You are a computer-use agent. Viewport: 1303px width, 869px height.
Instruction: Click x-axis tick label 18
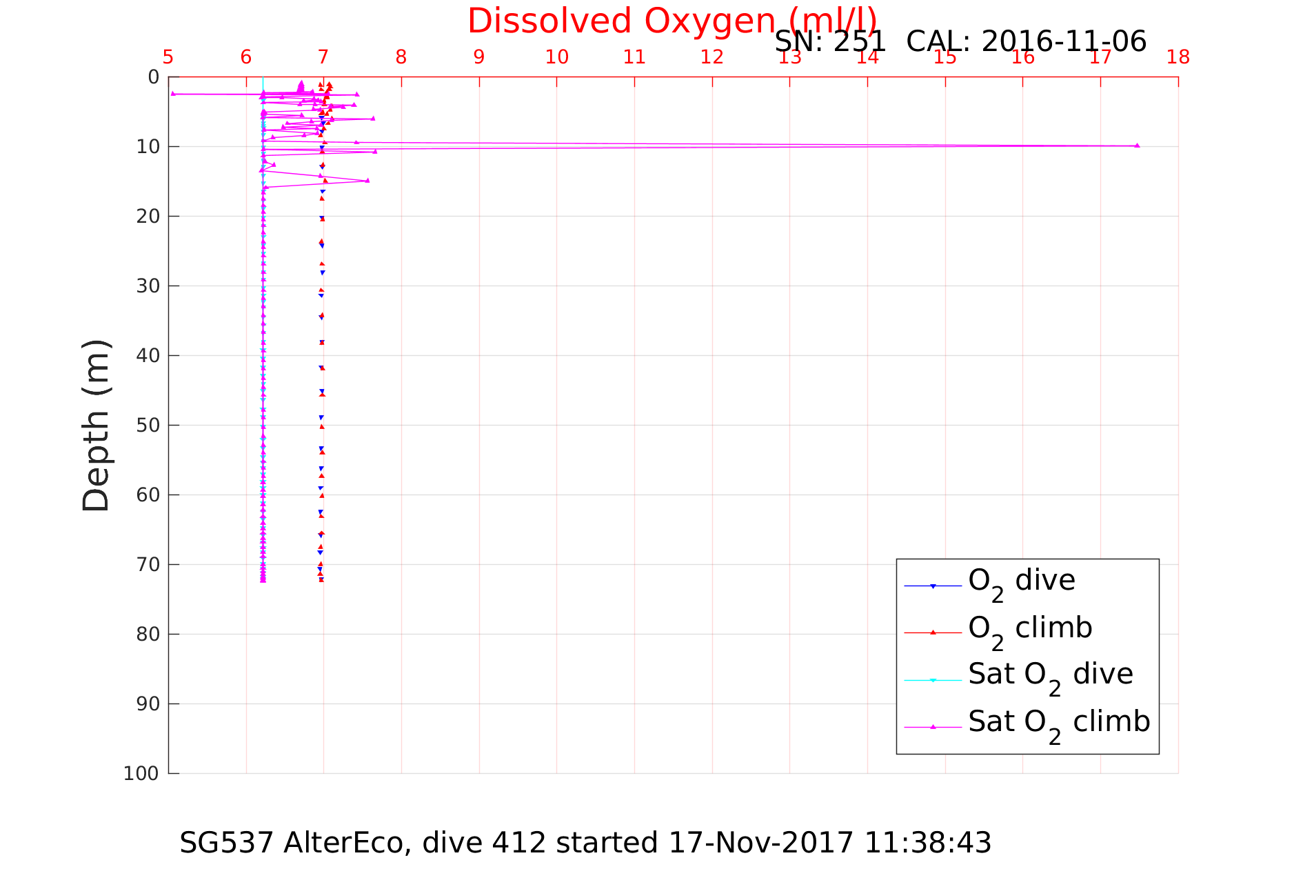[x=1178, y=57]
